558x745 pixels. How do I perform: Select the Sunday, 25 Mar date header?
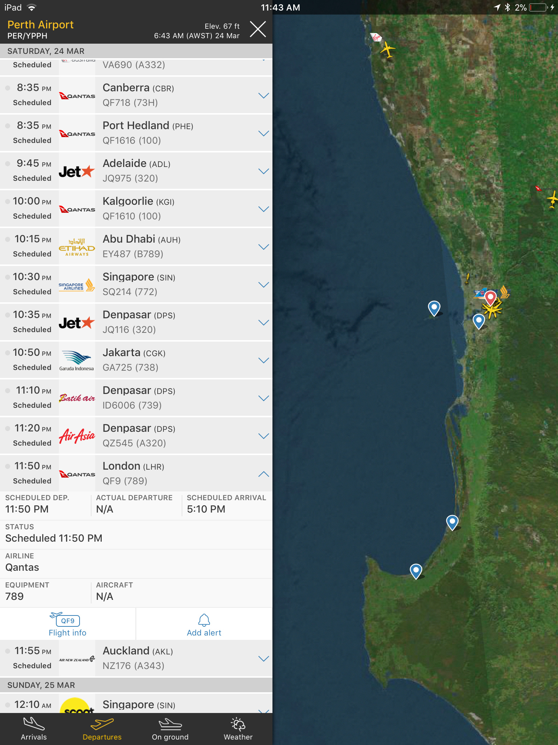[x=41, y=685]
